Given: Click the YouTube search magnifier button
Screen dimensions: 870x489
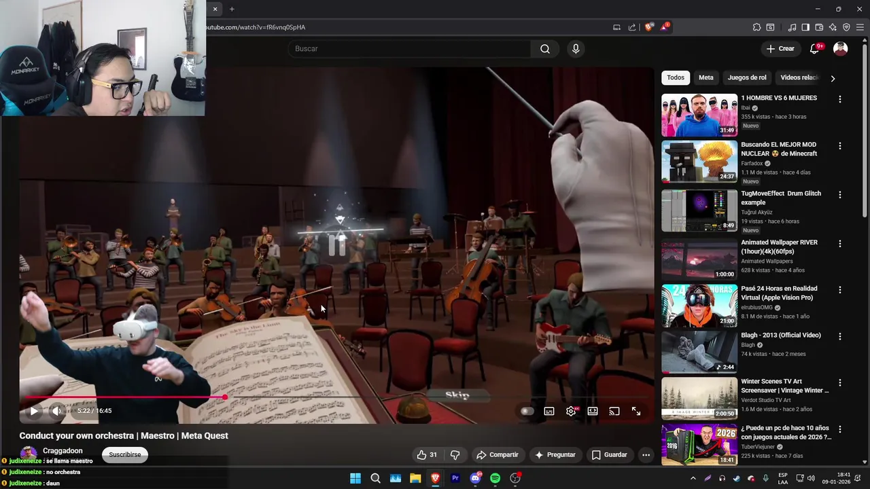Looking at the screenshot, I should tap(545, 49).
